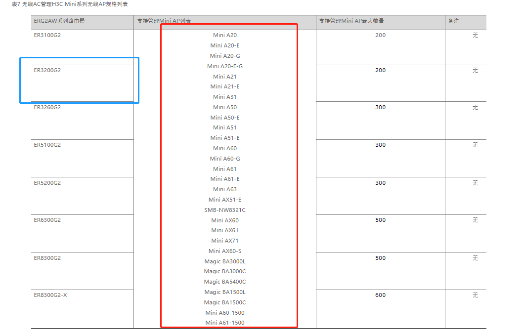523x335 pixels.
Task: Click the Magic BA5400C entry
Action: [x=225, y=282]
